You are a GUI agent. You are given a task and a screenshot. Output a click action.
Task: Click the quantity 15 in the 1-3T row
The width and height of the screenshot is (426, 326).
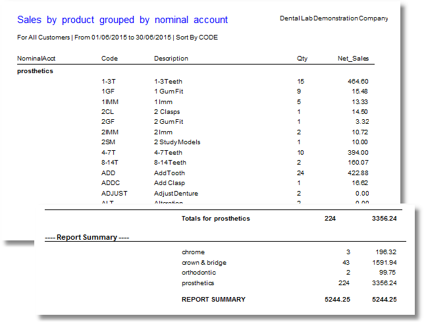tap(300, 81)
